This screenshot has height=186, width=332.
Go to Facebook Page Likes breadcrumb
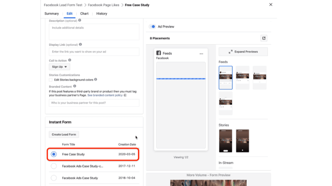103,5
